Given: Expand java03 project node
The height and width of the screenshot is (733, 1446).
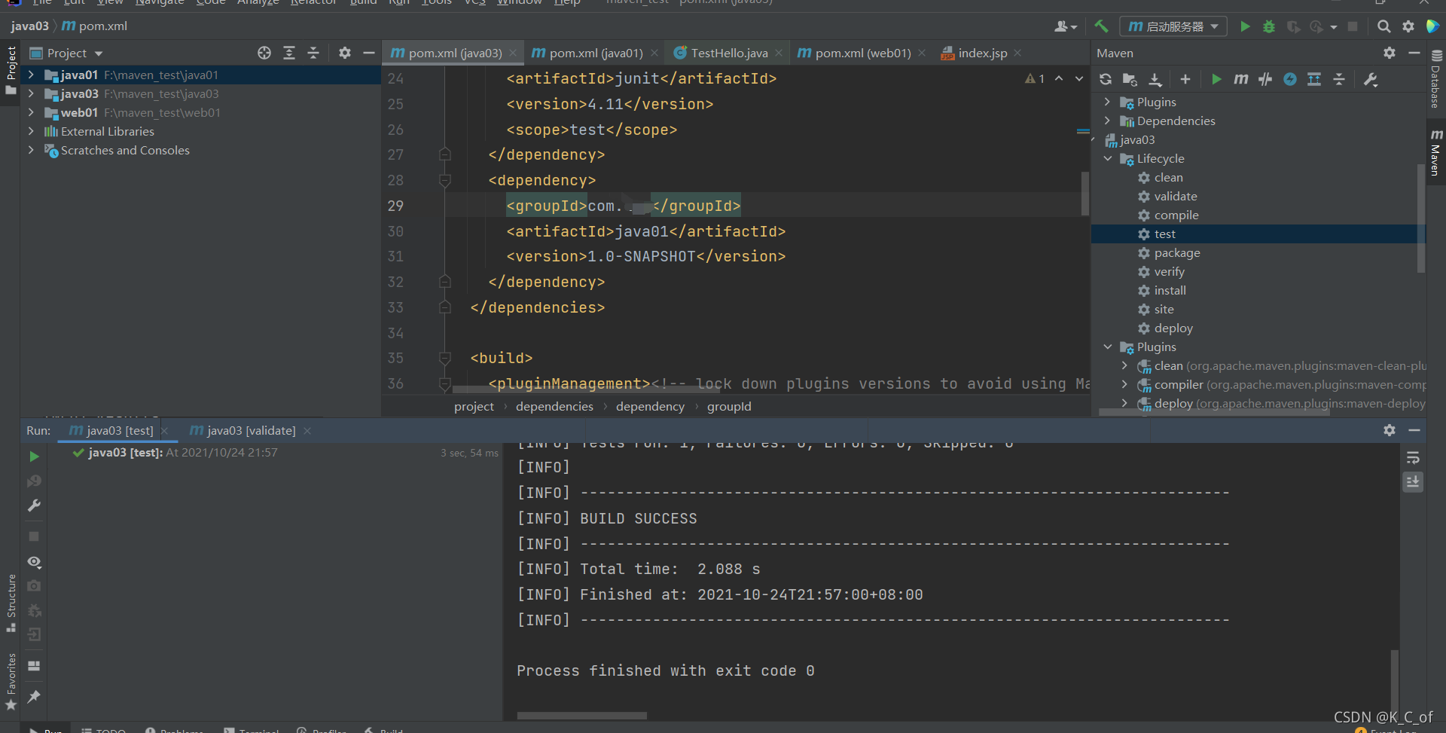Looking at the screenshot, I should [31, 93].
